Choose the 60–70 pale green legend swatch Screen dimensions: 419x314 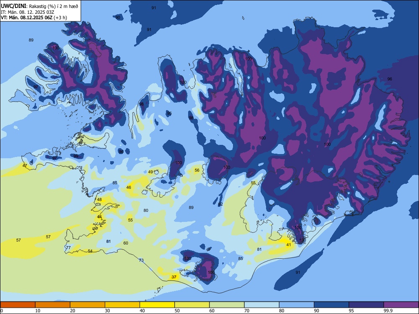click(227, 305)
